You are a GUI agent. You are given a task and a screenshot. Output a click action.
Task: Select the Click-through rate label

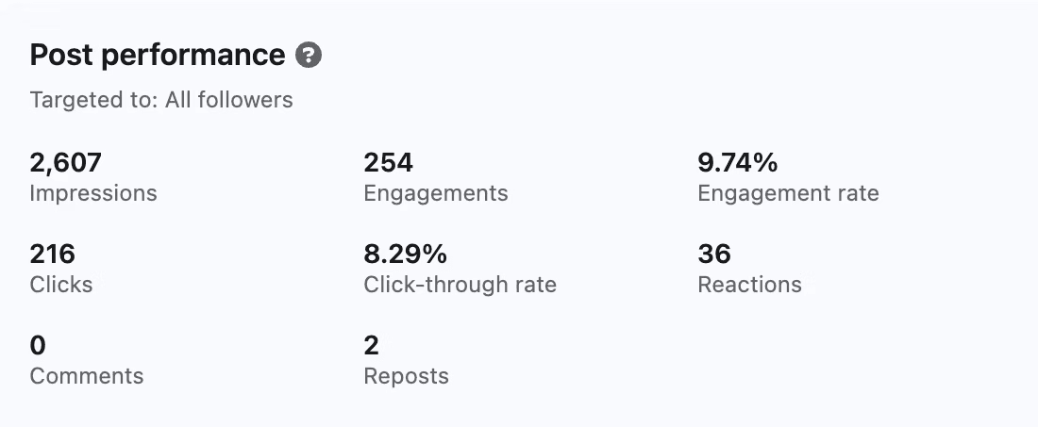coord(460,285)
